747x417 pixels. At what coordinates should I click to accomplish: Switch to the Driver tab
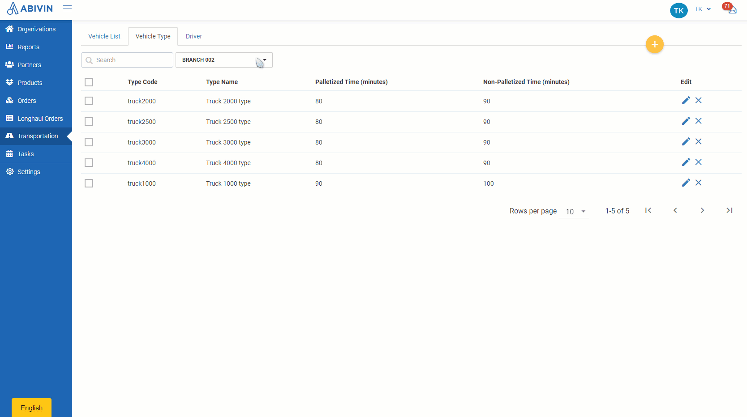tap(193, 36)
